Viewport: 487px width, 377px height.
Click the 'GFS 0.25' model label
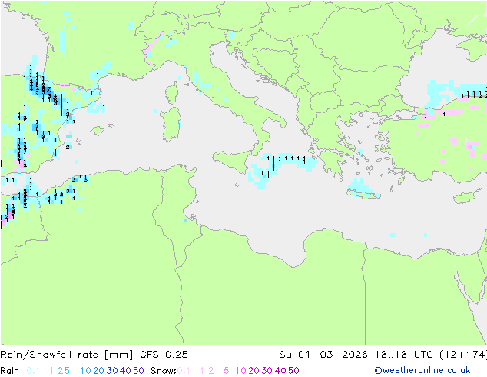click(x=164, y=355)
